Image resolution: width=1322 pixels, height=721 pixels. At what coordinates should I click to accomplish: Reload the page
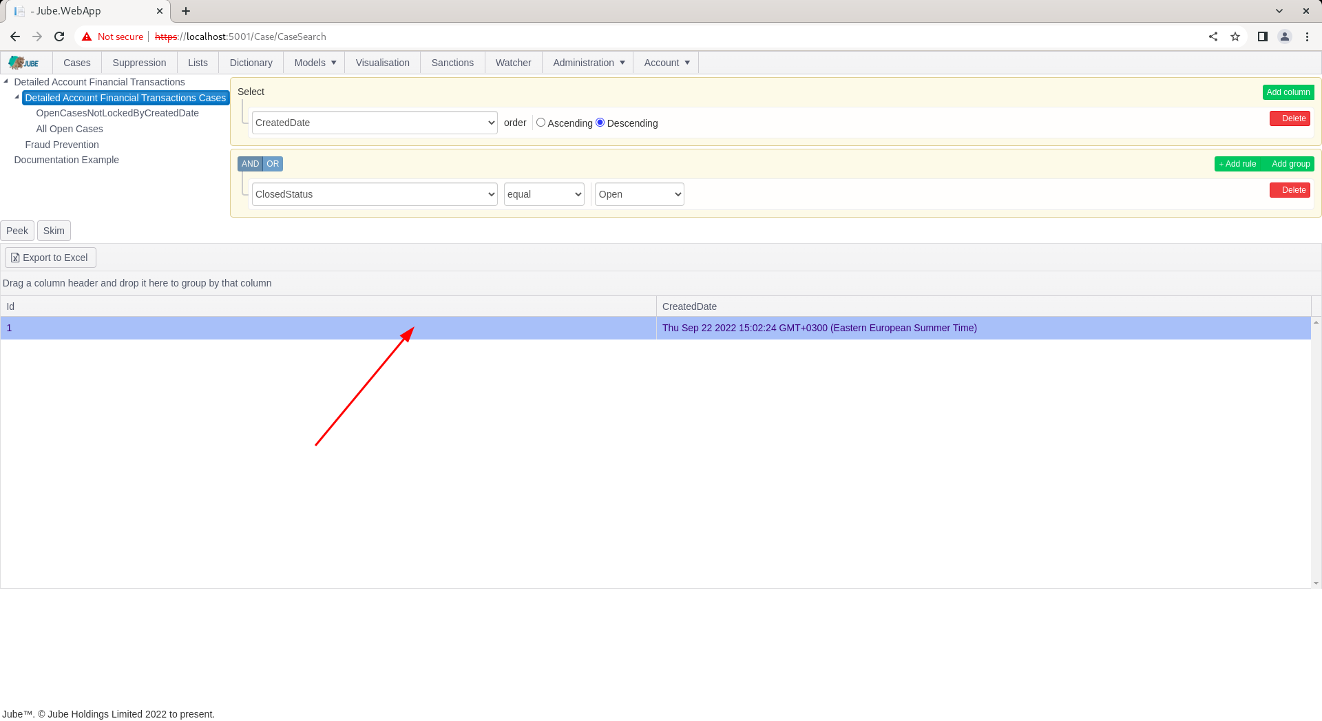click(x=59, y=36)
